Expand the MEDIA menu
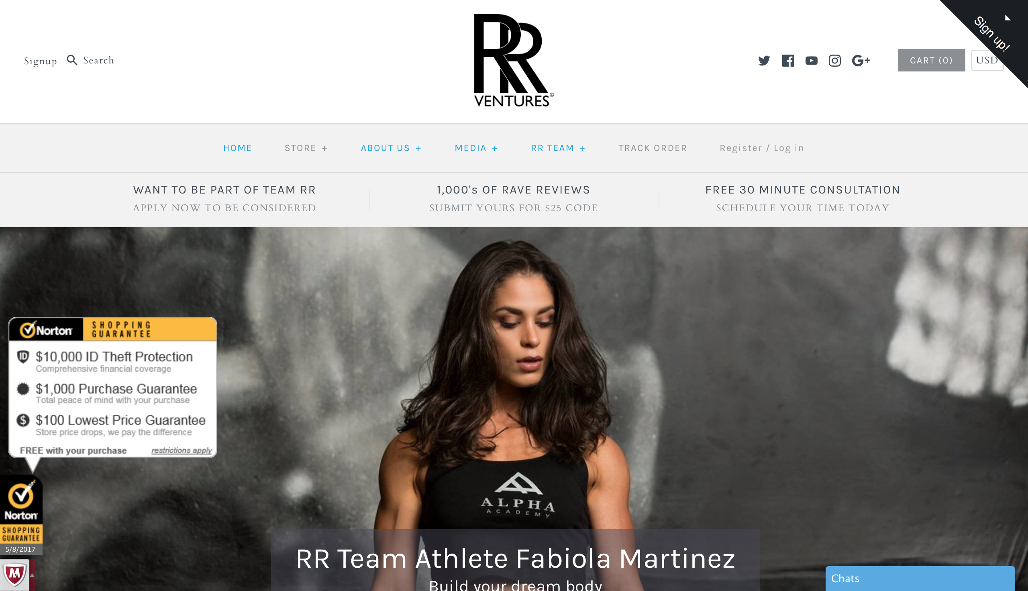The width and height of the screenshot is (1028, 591). (x=476, y=148)
